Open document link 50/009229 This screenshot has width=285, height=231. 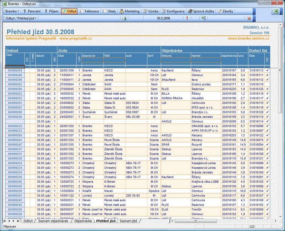tap(15, 191)
